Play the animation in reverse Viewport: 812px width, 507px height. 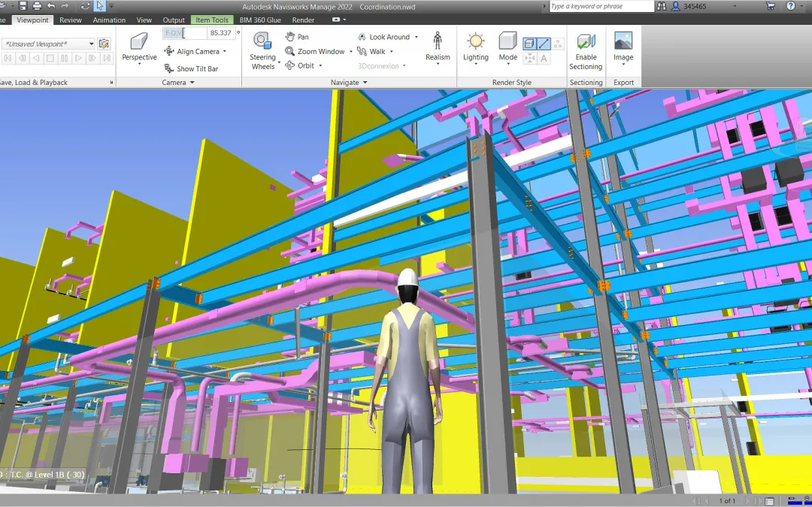click(36, 58)
